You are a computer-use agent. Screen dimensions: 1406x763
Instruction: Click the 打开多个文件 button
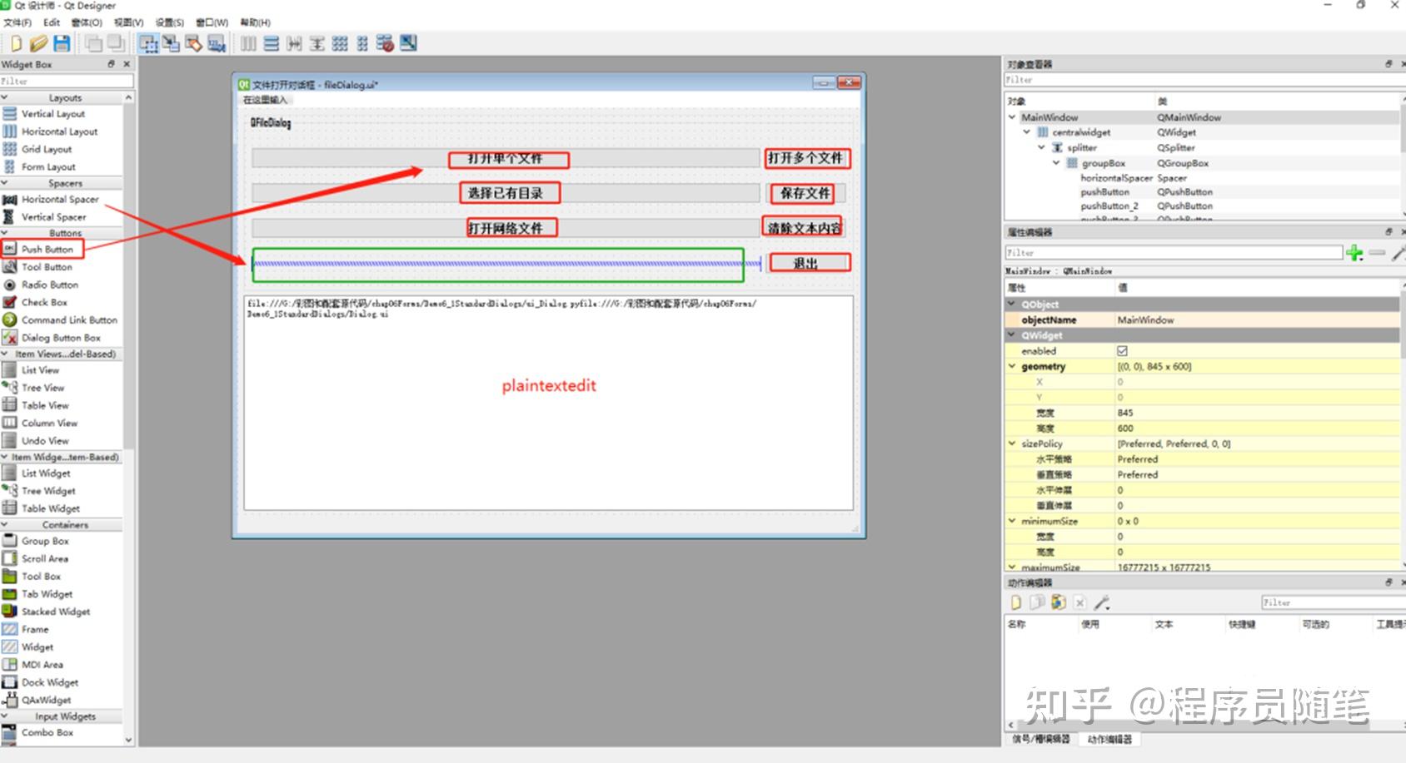tap(805, 157)
